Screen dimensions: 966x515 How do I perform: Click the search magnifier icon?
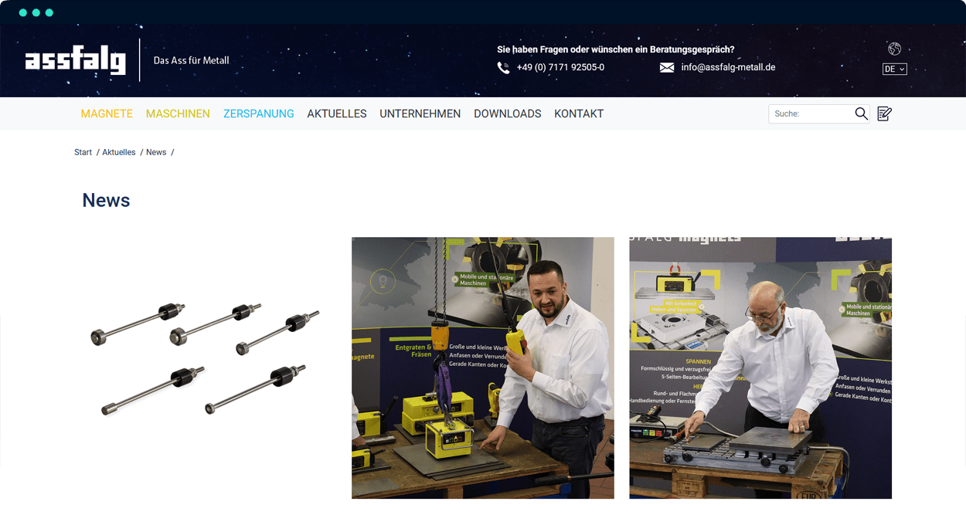(x=861, y=114)
